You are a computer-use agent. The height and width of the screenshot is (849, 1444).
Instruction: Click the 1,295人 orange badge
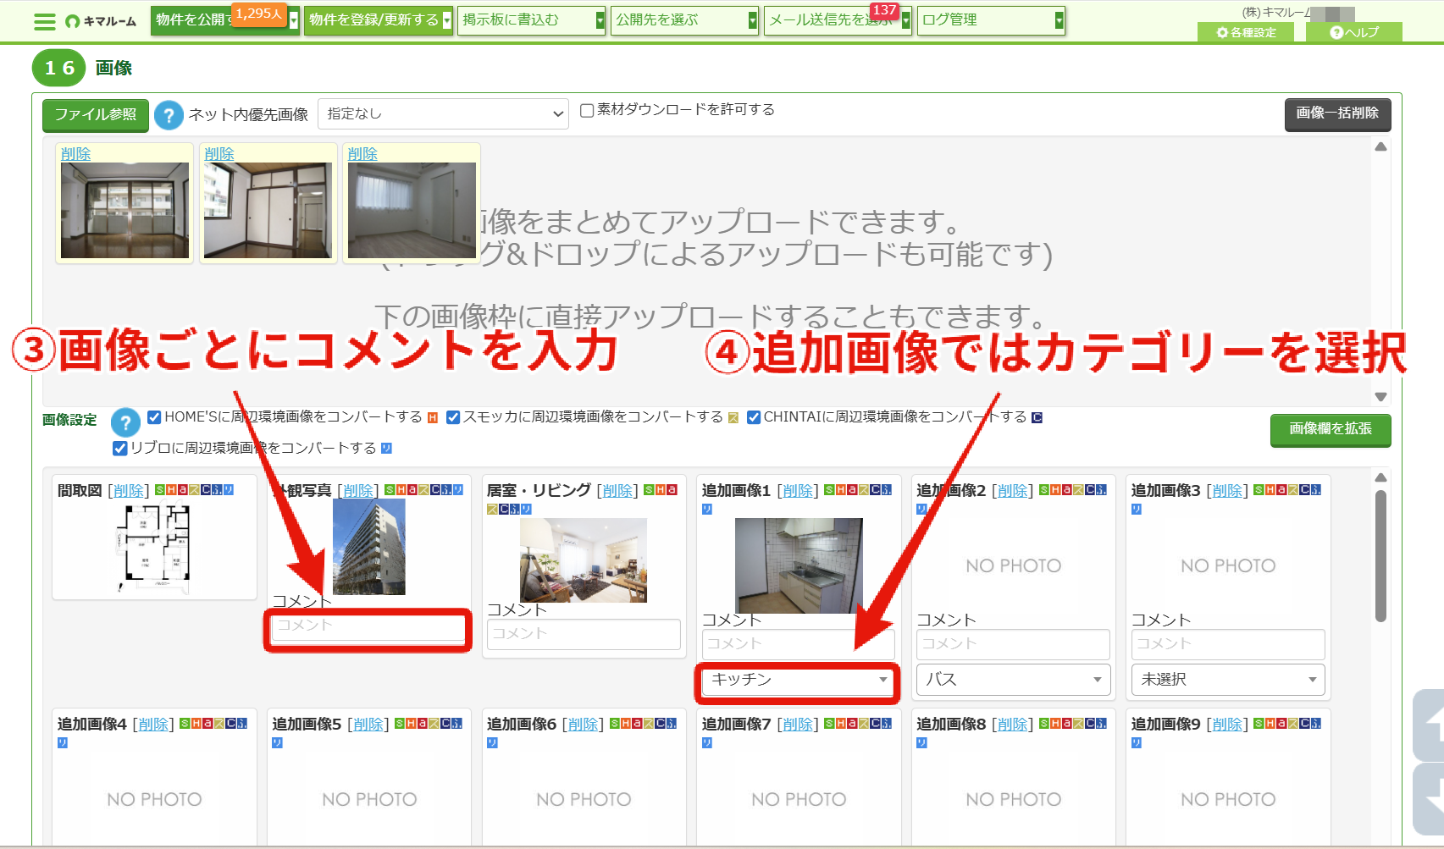click(x=259, y=14)
